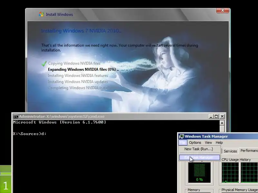258x193 pixels.
Task: Click the 'X:\Sources>d:' command line text
Action: click(30, 134)
